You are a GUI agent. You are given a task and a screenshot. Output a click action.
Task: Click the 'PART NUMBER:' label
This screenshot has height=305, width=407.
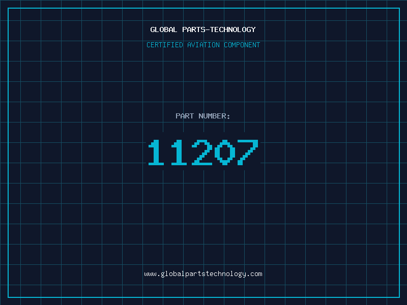point(203,116)
